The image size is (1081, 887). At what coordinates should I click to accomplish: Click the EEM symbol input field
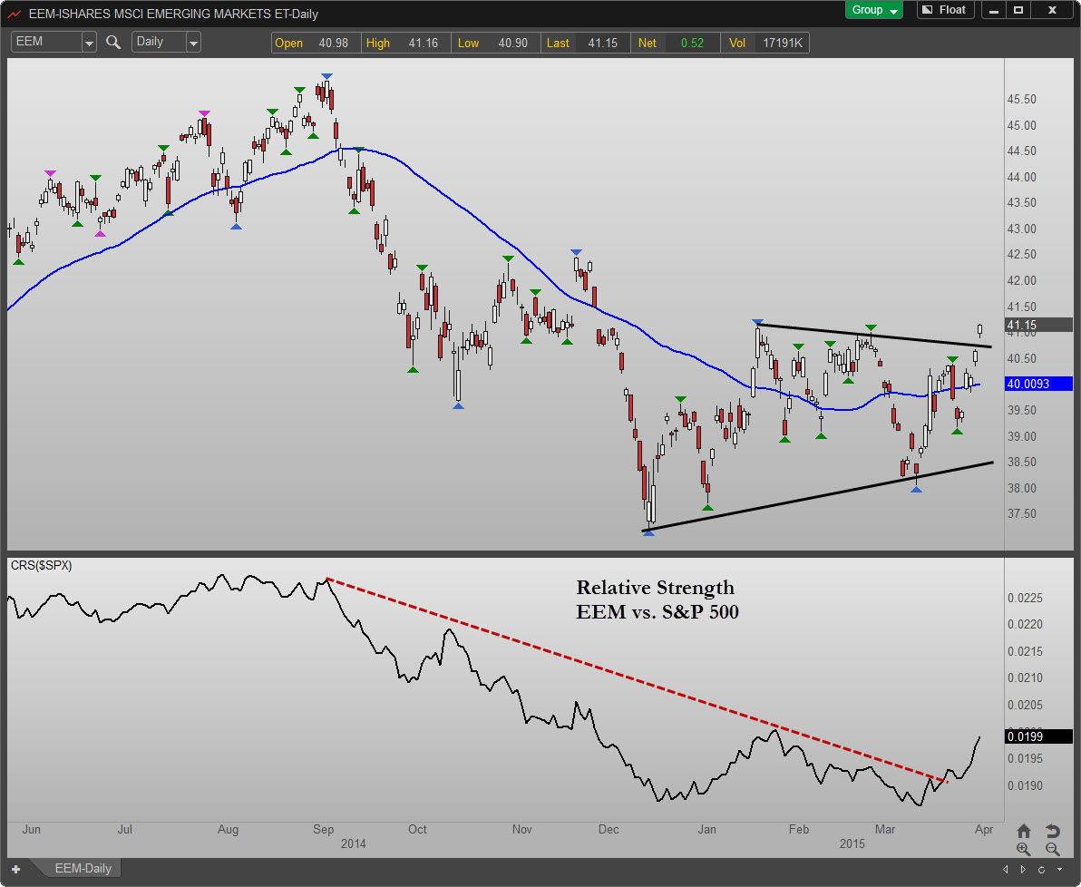46,42
